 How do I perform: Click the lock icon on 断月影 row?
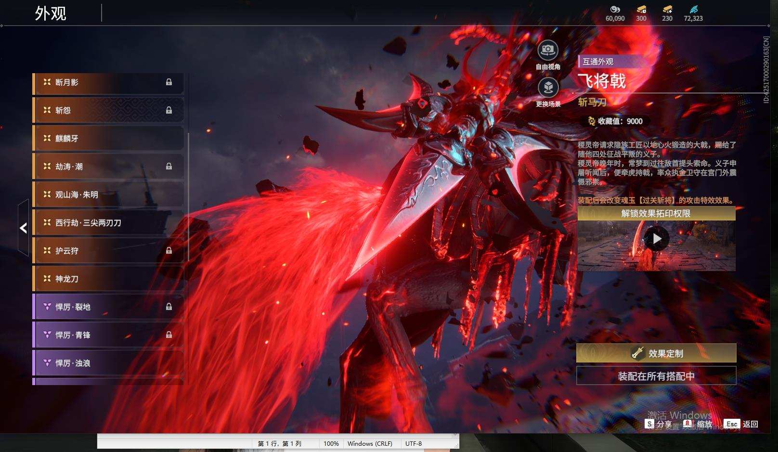169,82
